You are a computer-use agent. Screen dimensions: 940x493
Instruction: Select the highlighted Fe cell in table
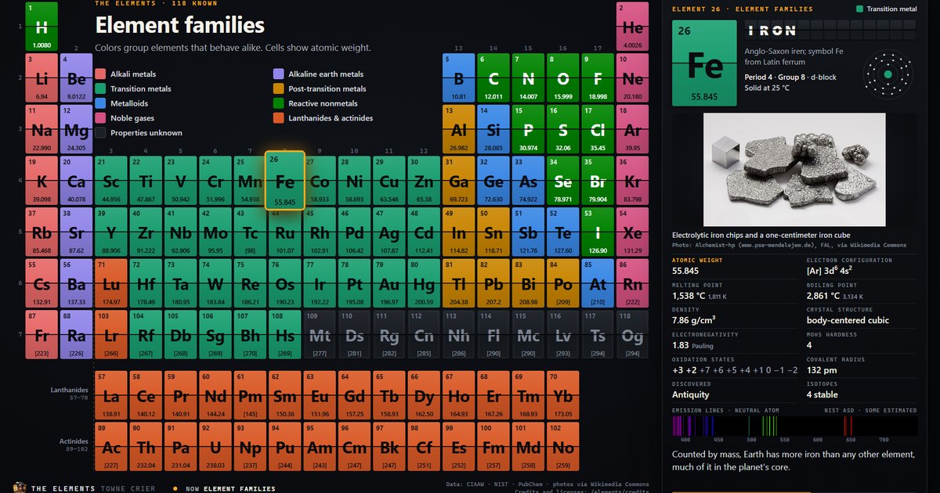[x=285, y=181]
